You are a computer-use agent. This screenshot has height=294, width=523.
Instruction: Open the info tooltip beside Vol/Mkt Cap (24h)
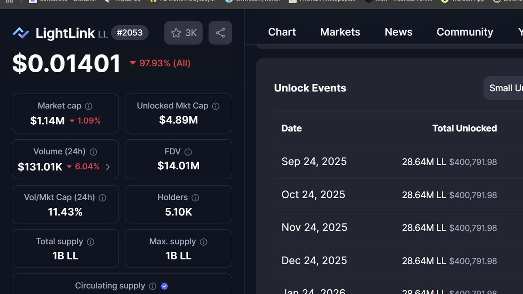[102, 197]
